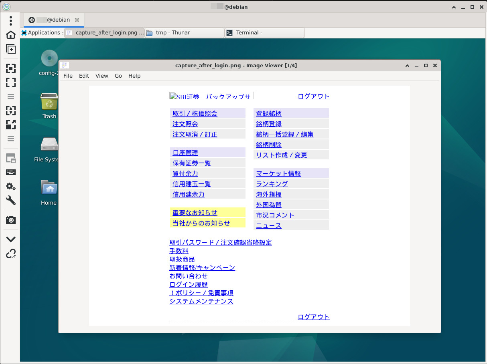Click the resize icon with vertical arrows
The height and width of the screenshot is (364, 487).
tap(11, 111)
